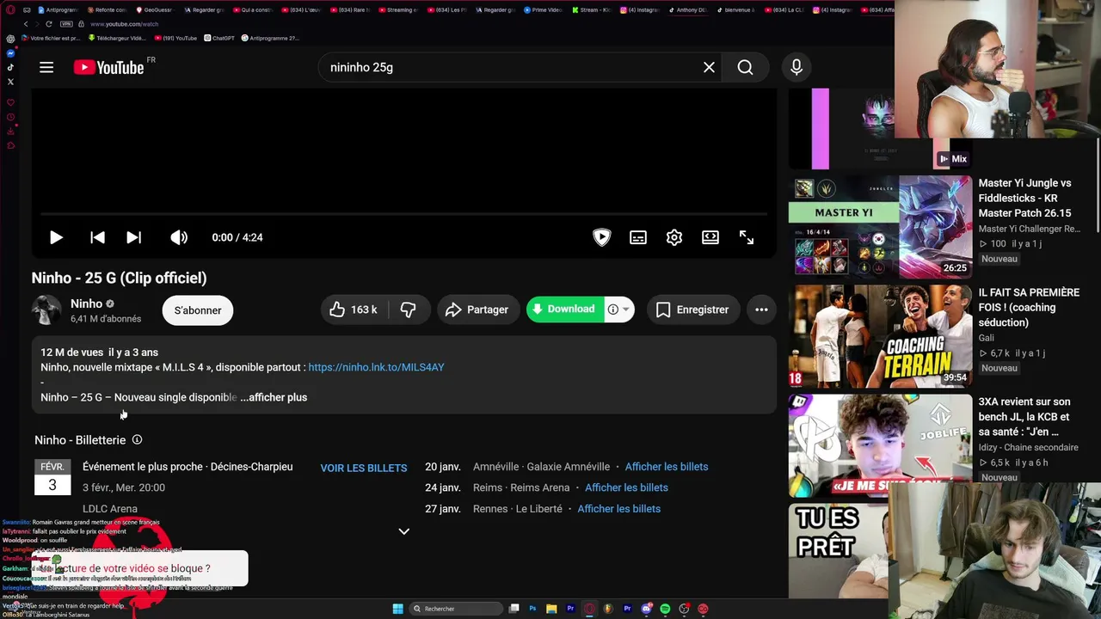Show info about Ninho Billetterie
Image resolution: width=1101 pixels, height=619 pixels.
pyautogui.click(x=137, y=440)
